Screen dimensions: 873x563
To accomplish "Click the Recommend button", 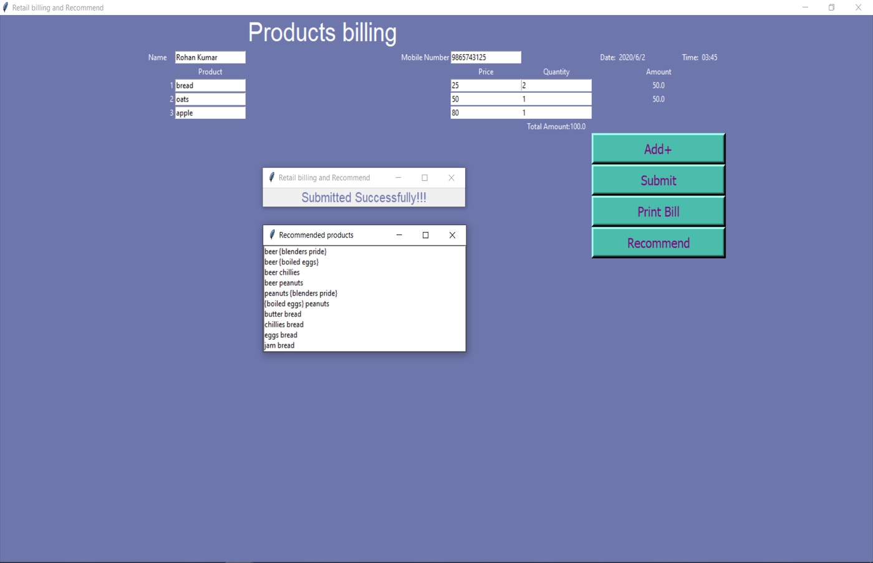I will 658,243.
